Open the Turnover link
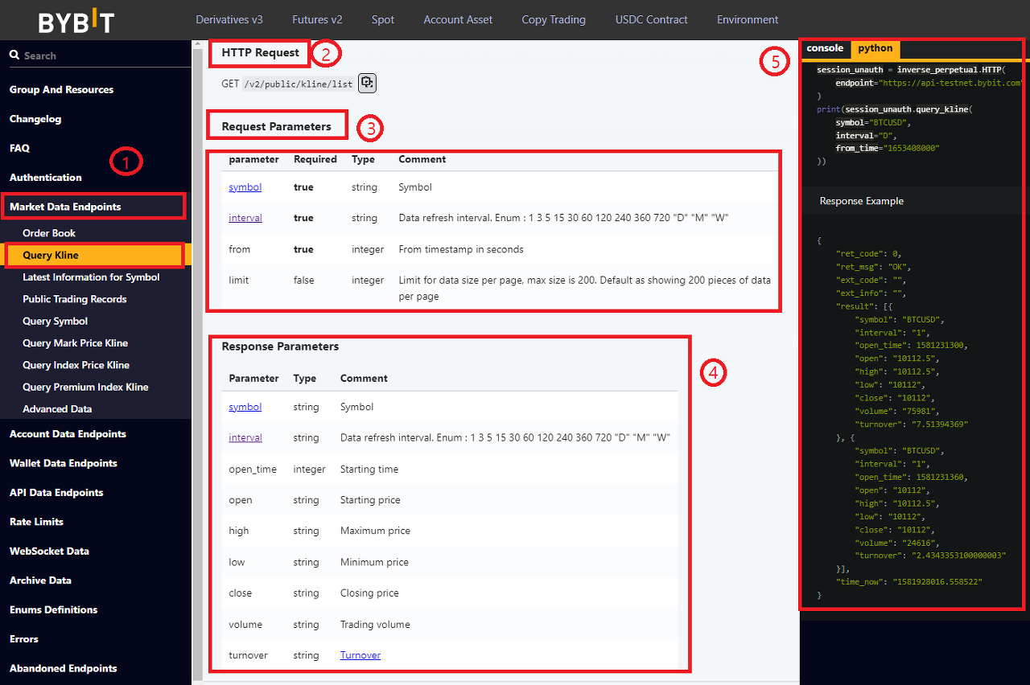Image resolution: width=1030 pixels, height=685 pixels. pos(360,655)
